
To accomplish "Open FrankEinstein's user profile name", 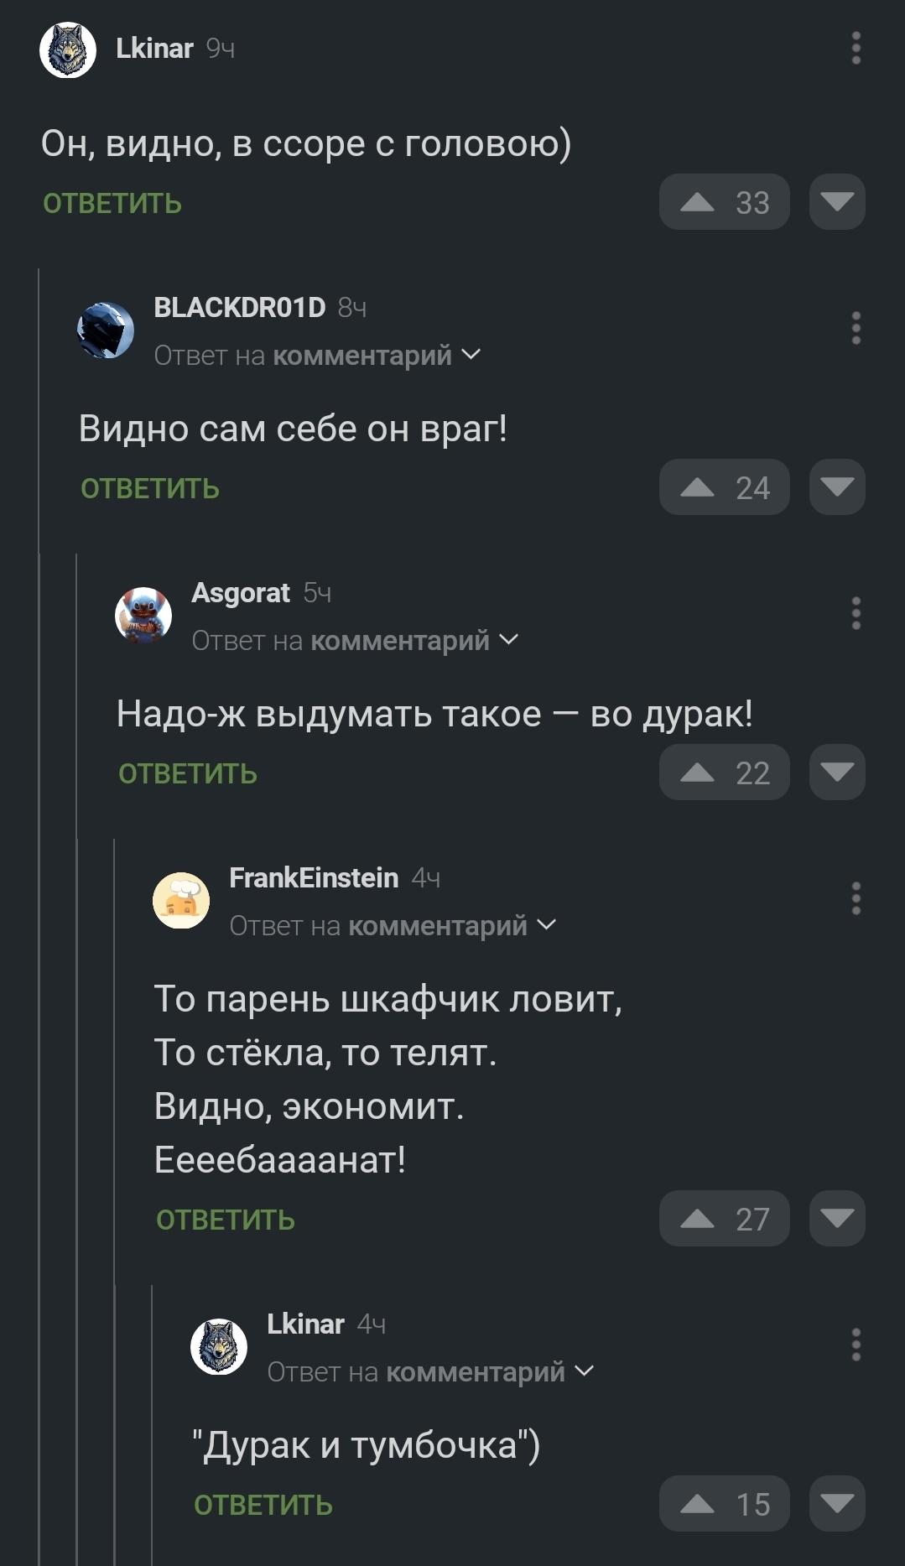I will pos(314,878).
